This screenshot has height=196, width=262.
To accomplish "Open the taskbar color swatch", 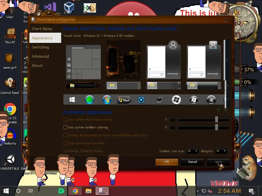I will [x=173, y=127].
